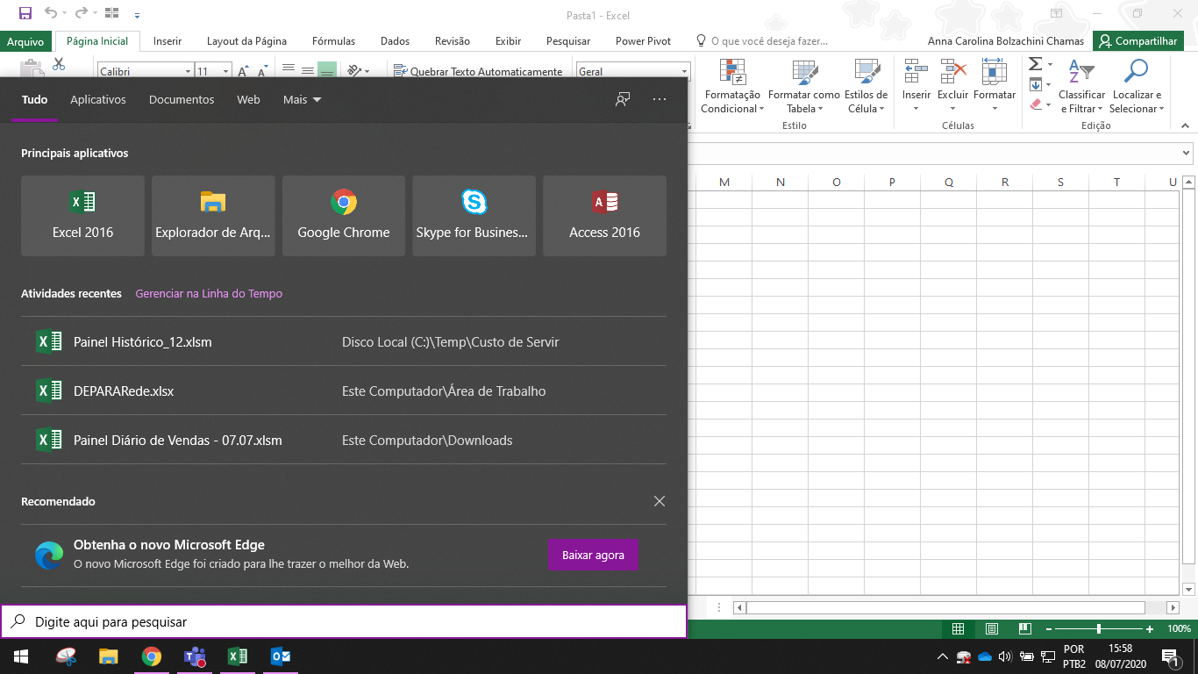The height and width of the screenshot is (674, 1198).
Task: Open Formatação Condicional in the ribbon
Action: click(x=732, y=86)
